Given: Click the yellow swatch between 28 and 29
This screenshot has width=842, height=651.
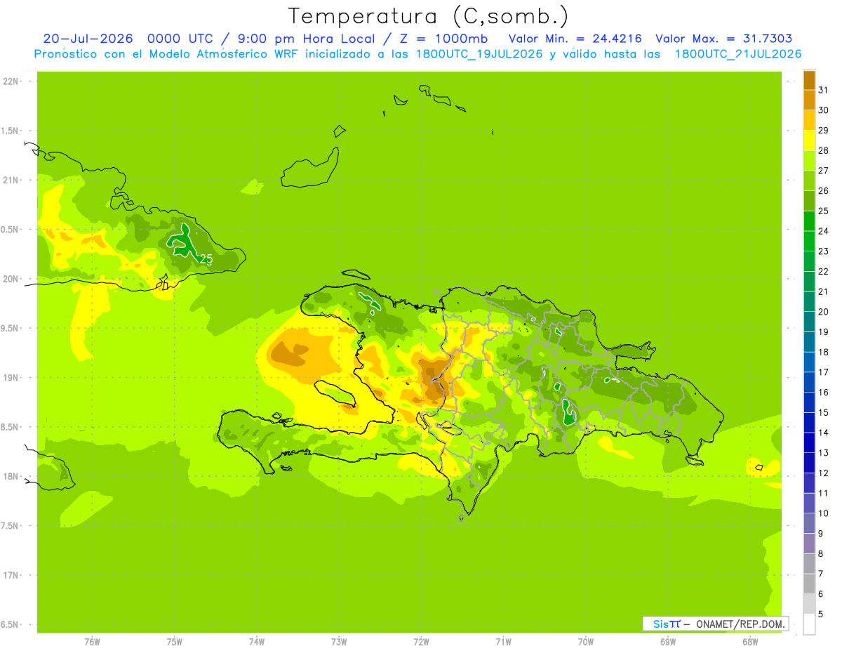Looking at the screenshot, I should coord(809,140).
